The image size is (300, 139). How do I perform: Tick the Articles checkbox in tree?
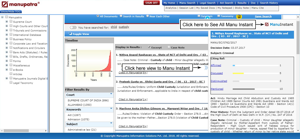click(x=11, y=74)
